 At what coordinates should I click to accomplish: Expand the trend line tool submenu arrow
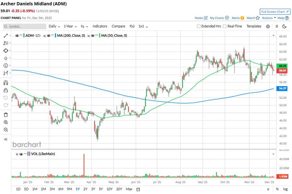[10, 35]
